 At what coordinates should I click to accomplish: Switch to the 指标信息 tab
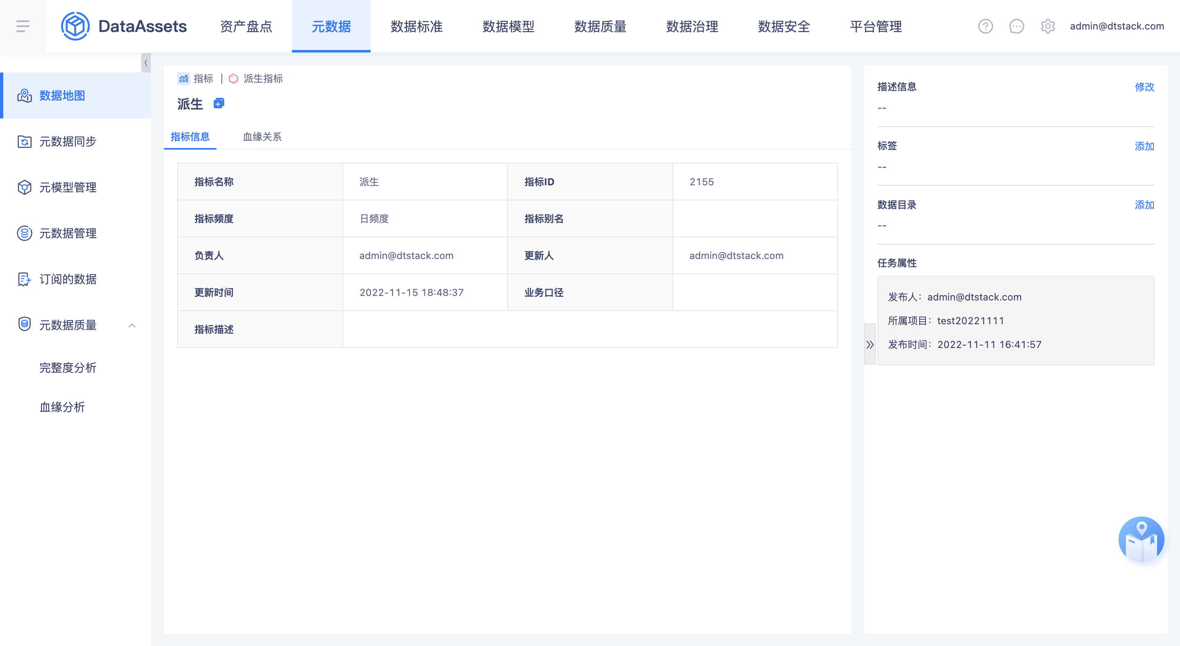click(190, 136)
